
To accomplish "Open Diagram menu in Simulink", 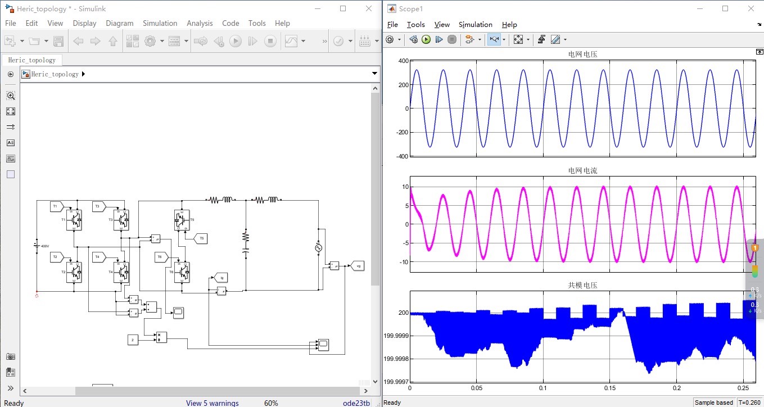I will [x=120, y=23].
